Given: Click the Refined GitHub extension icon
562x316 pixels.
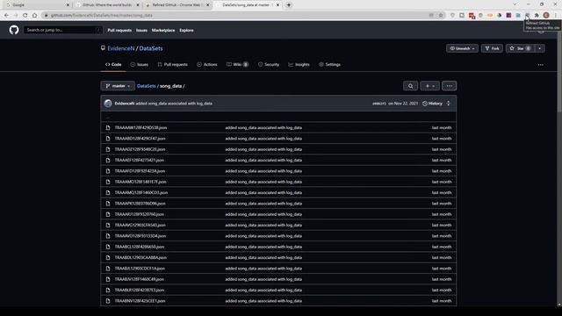Looking at the screenshot, I should pos(527,16).
